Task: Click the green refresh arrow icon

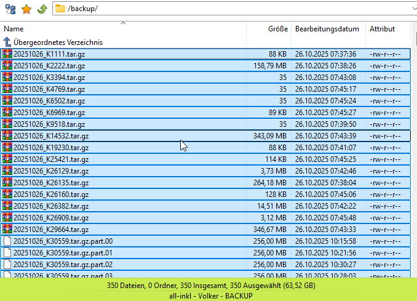Action: click(x=41, y=9)
